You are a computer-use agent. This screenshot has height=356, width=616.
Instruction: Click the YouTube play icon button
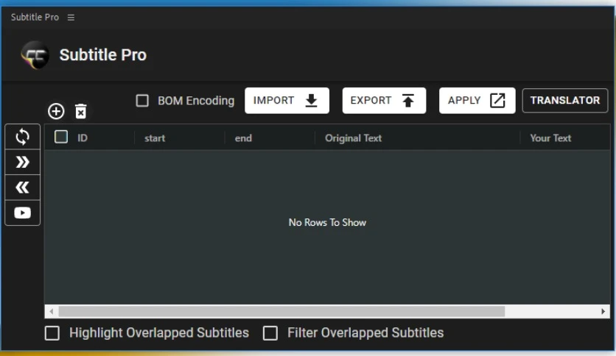click(x=22, y=213)
